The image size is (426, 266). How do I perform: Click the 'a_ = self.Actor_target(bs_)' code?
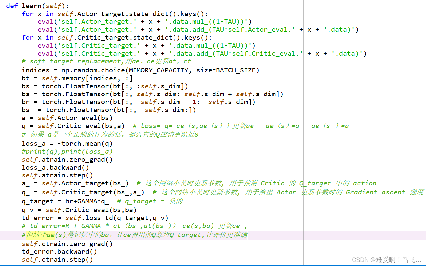75,183
